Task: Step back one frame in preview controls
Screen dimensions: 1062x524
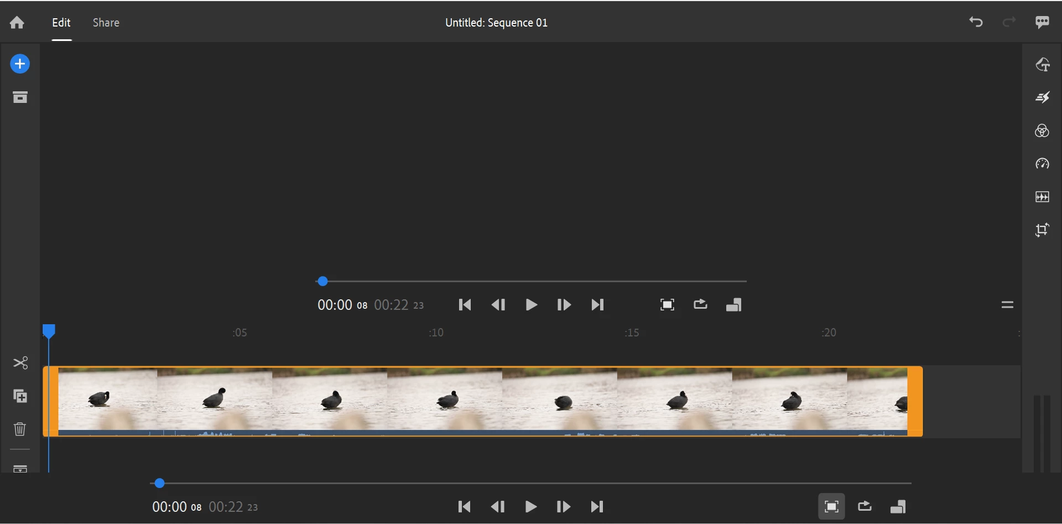Action: pyautogui.click(x=498, y=305)
